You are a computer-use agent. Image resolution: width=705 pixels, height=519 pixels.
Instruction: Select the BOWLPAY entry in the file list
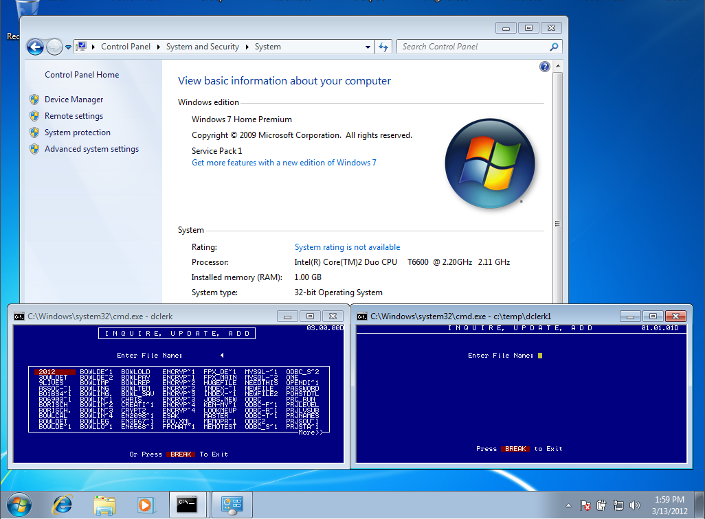(x=136, y=378)
